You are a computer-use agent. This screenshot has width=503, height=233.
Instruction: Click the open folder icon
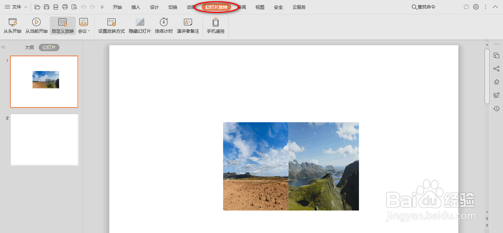(37, 7)
